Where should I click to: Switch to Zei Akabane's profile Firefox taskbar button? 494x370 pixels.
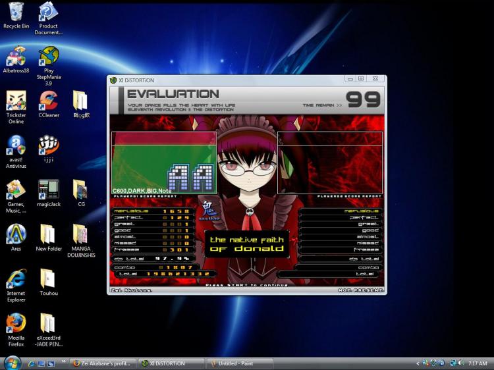[102, 363]
